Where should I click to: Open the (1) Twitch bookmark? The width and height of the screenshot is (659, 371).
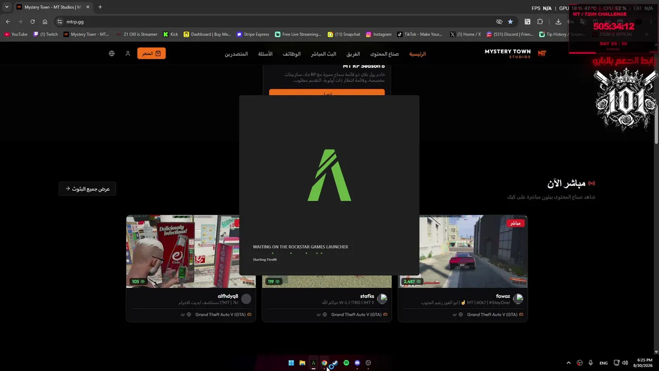click(46, 35)
